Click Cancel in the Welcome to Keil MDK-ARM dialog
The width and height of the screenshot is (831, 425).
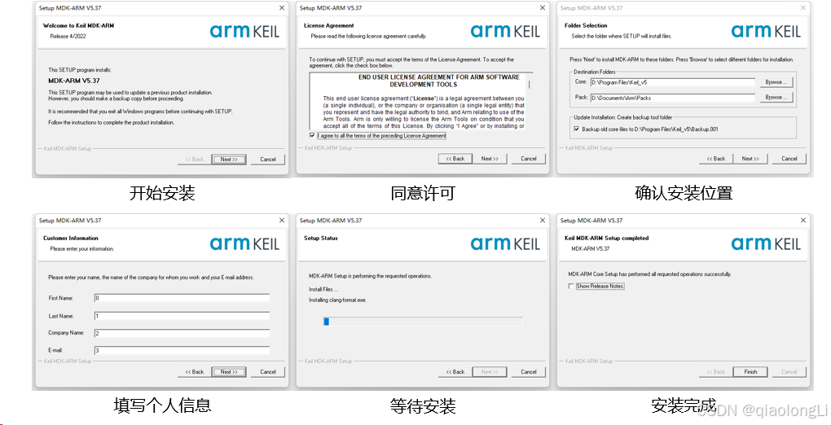(268, 159)
